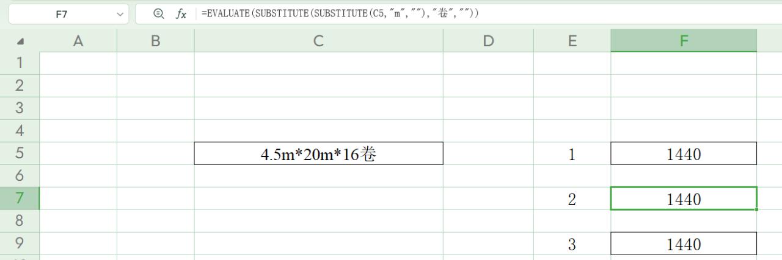Click cell E5 containing 1

[x=572, y=154]
